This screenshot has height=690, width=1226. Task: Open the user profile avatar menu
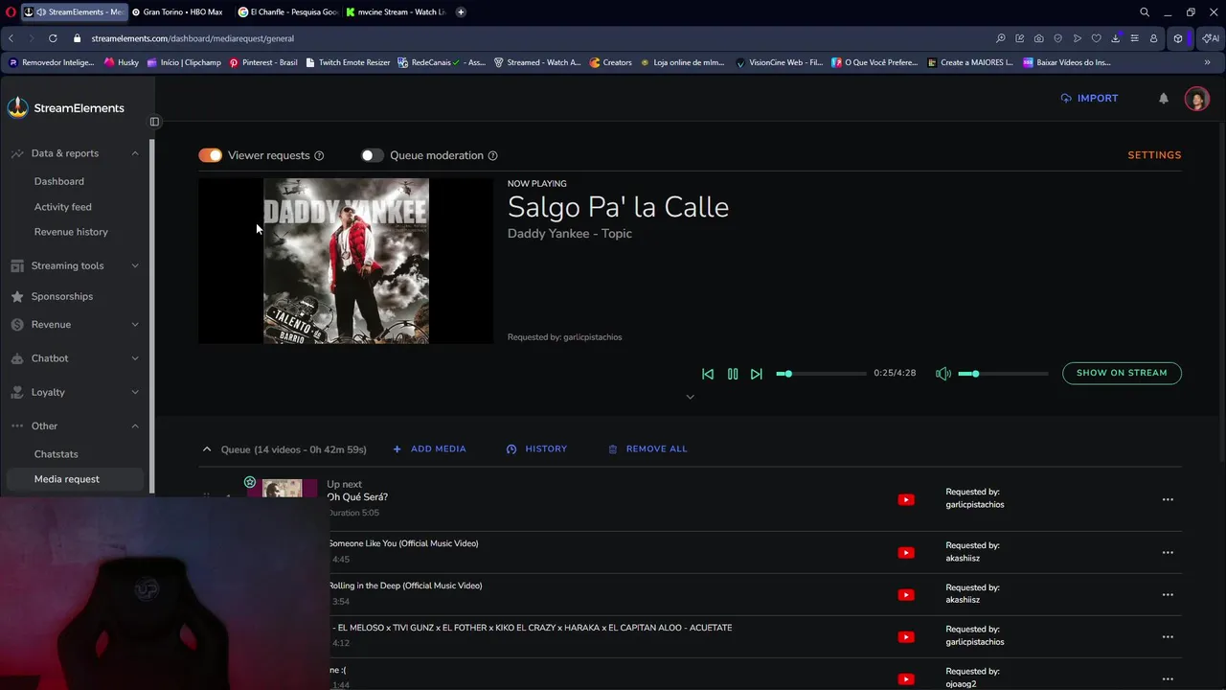click(x=1196, y=98)
